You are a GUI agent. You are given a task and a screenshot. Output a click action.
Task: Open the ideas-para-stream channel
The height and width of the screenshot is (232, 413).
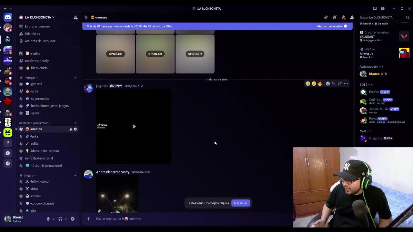[48, 151]
